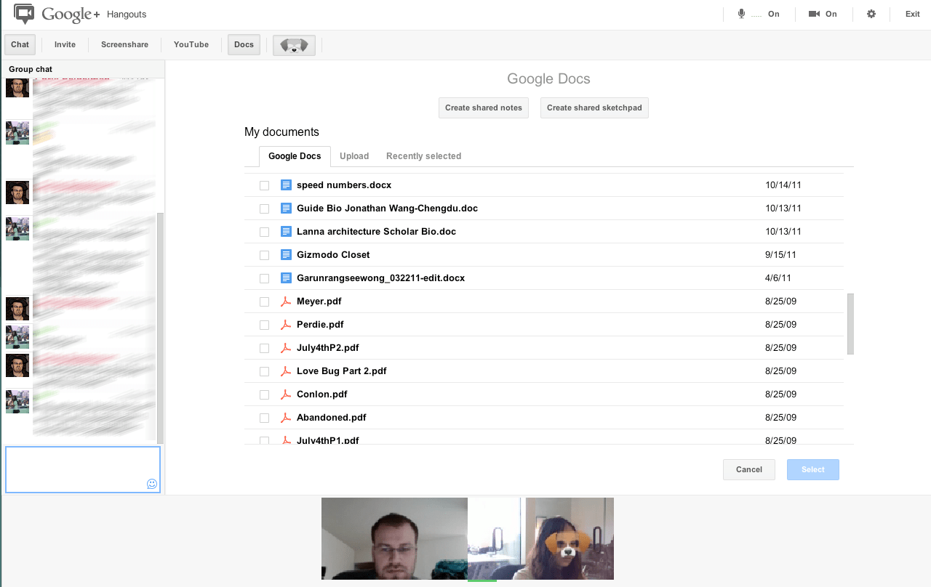Screen dimensions: 931x587
Task: Click the PDF icon beside Meyer.pdf
Action: [x=286, y=301]
